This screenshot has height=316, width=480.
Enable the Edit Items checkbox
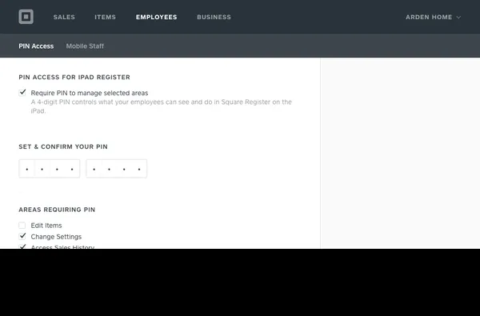22,226
